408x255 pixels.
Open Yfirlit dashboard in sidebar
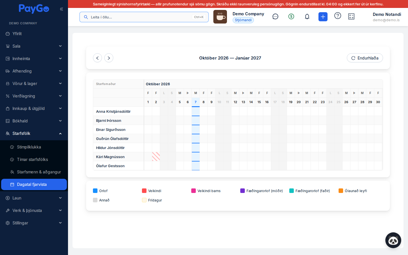point(34,34)
